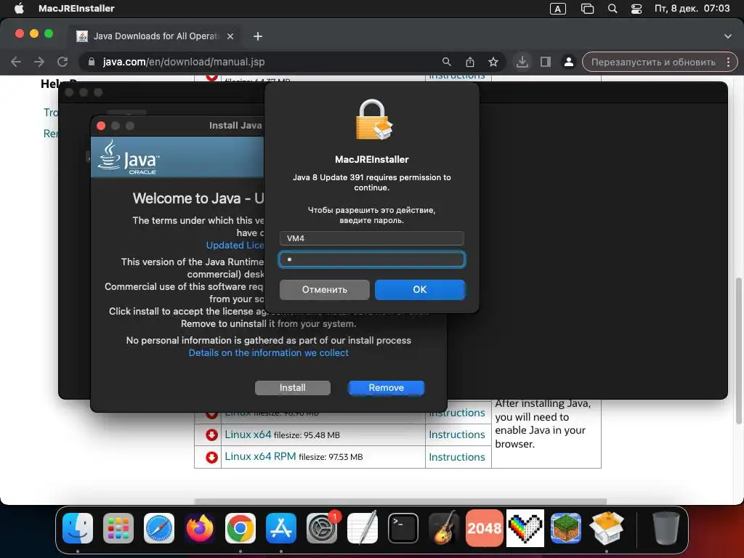Focus the password input field
The image size is (744, 558).
point(371,259)
